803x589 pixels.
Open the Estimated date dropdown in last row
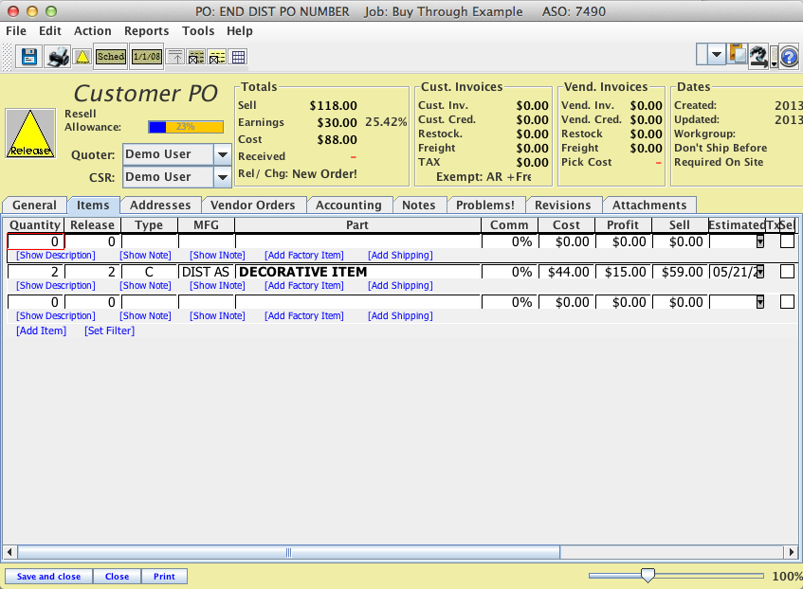tap(760, 302)
